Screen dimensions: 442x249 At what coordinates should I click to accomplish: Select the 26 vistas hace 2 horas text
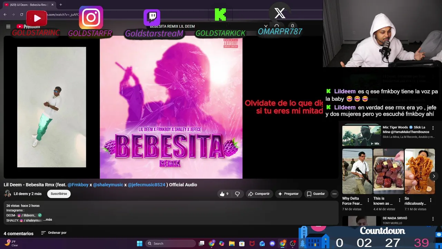[x=23, y=206]
